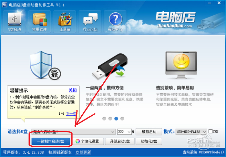This screenshot has height=157, width=226.
Task: Click 关闭 link in the tip box
Action: click(73, 90)
